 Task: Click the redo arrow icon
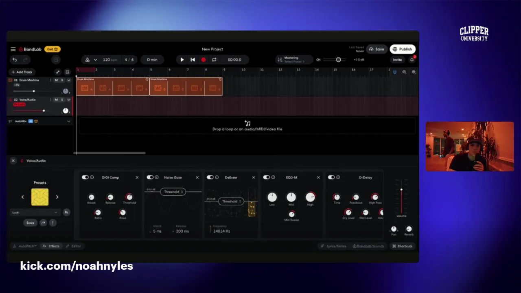pos(25,60)
